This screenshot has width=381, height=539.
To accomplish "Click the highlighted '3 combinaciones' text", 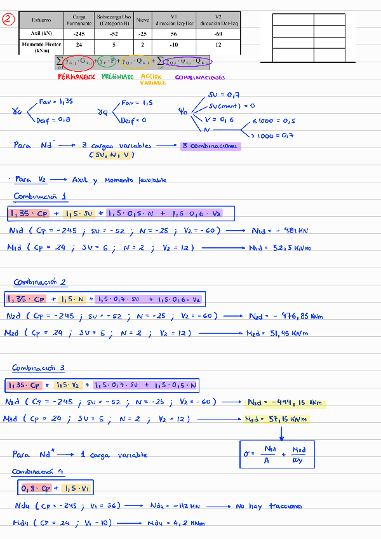I will 210,146.
